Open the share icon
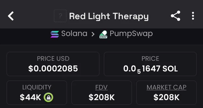The width and height of the screenshot is (203, 108). pos(176,16)
